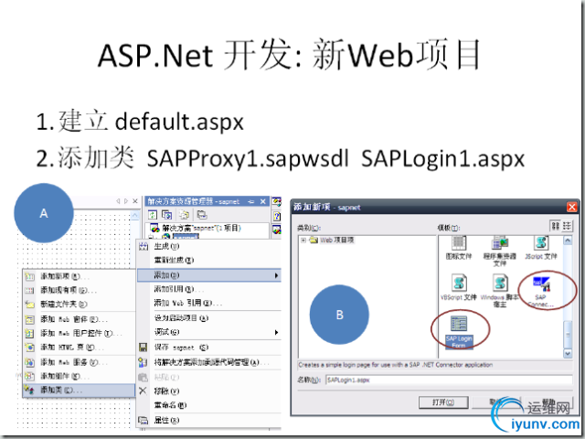Select the VBScript 文件 template

click(459, 287)
